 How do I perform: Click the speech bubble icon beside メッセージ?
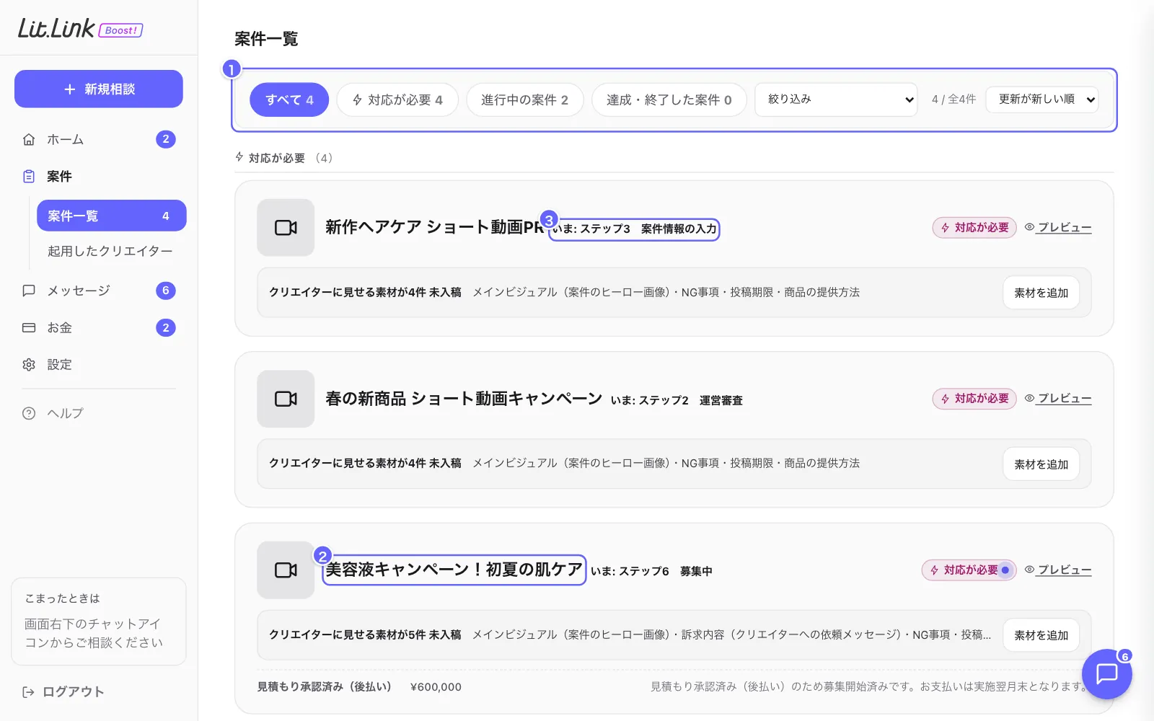tap(29, 291)
